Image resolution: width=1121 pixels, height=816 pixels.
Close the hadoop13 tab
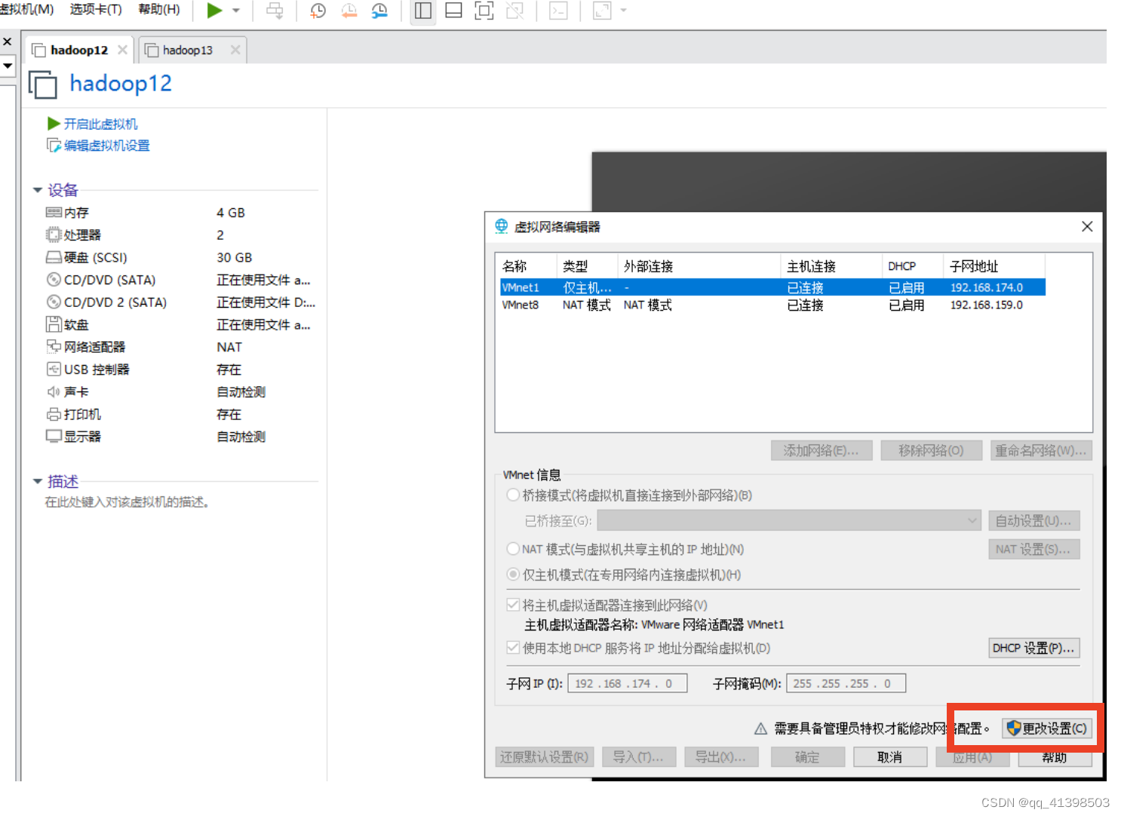coord(235,50)
